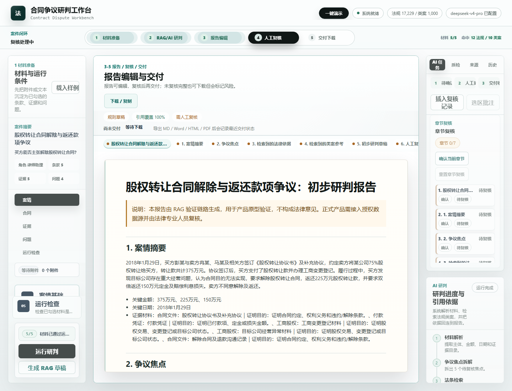Image resolution: width=512 pixels, height=391 pixels.
Task: Click the green 法 logo icon
Action: click(18, 13)
